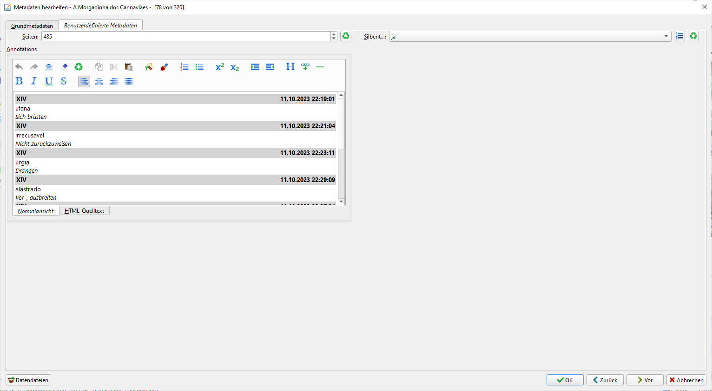Apply superscript formatting
This screenshot has width=712, height=391.
pyautogui.click(x=220, y=67)
